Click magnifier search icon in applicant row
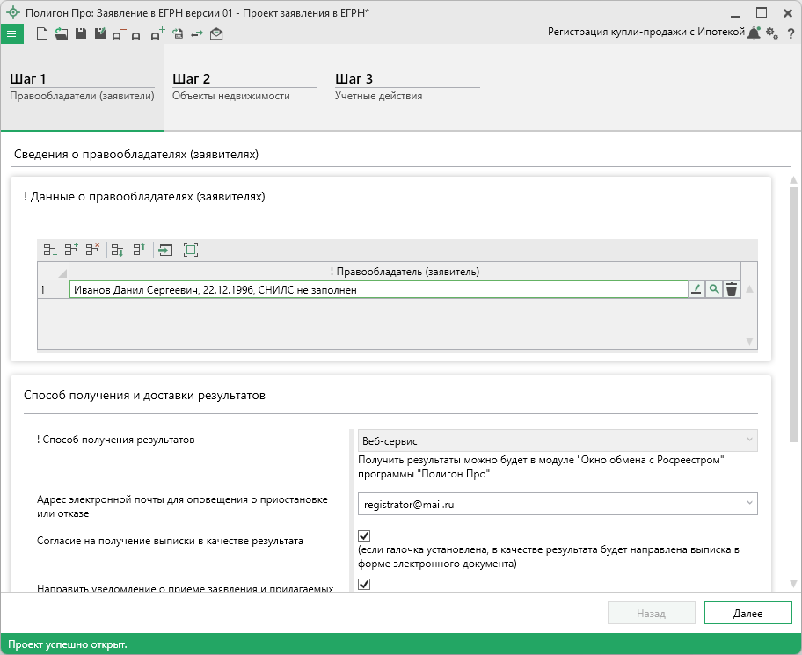 click(x=714, y=289)
